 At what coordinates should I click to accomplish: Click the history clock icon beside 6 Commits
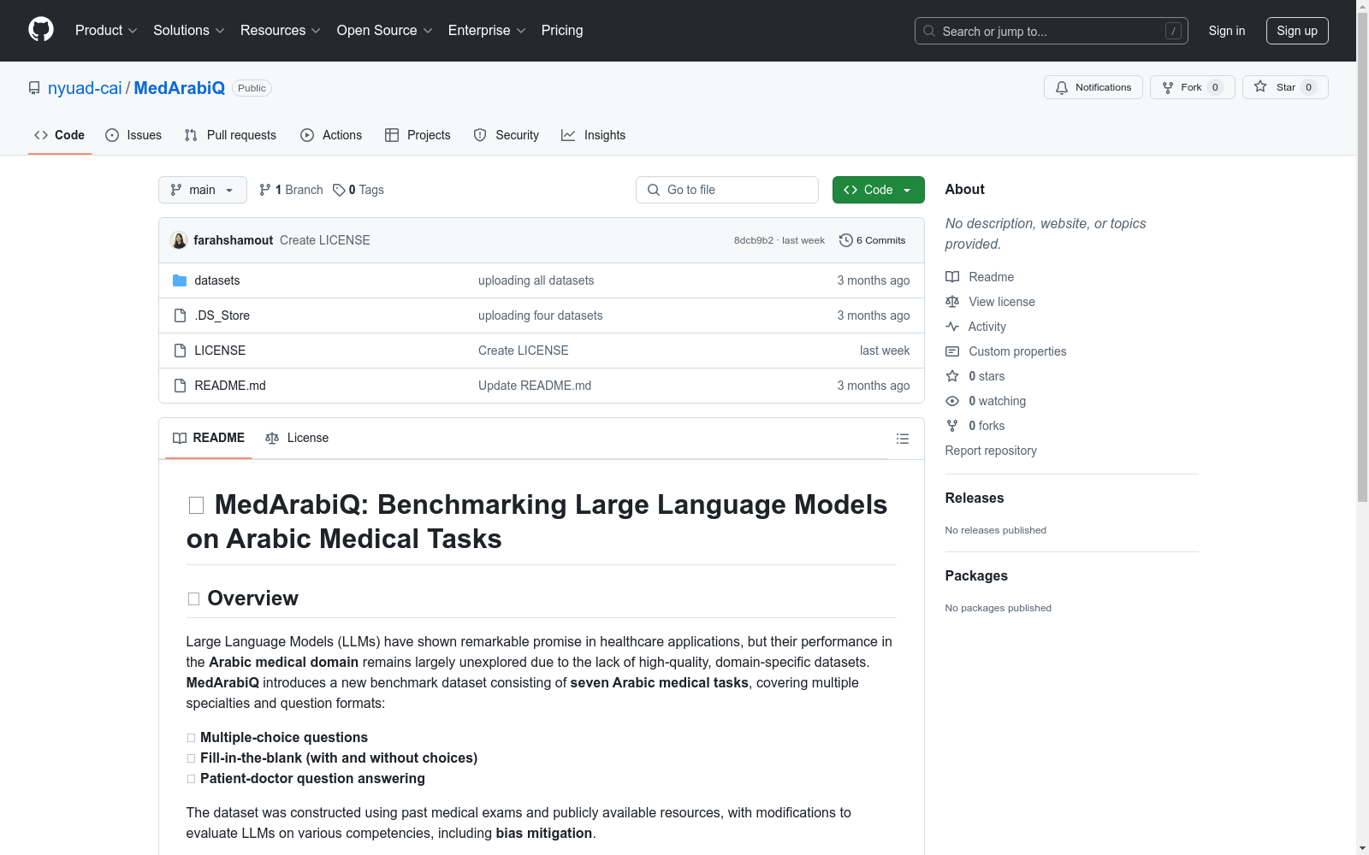846,240
